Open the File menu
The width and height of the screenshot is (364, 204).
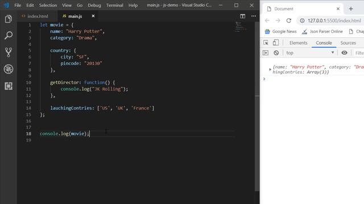pyautogui.click(x=18, y=5)
